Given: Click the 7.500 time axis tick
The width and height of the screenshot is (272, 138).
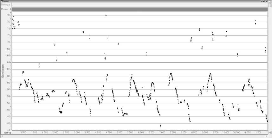Looking at the screenshot, I should 173,132.
